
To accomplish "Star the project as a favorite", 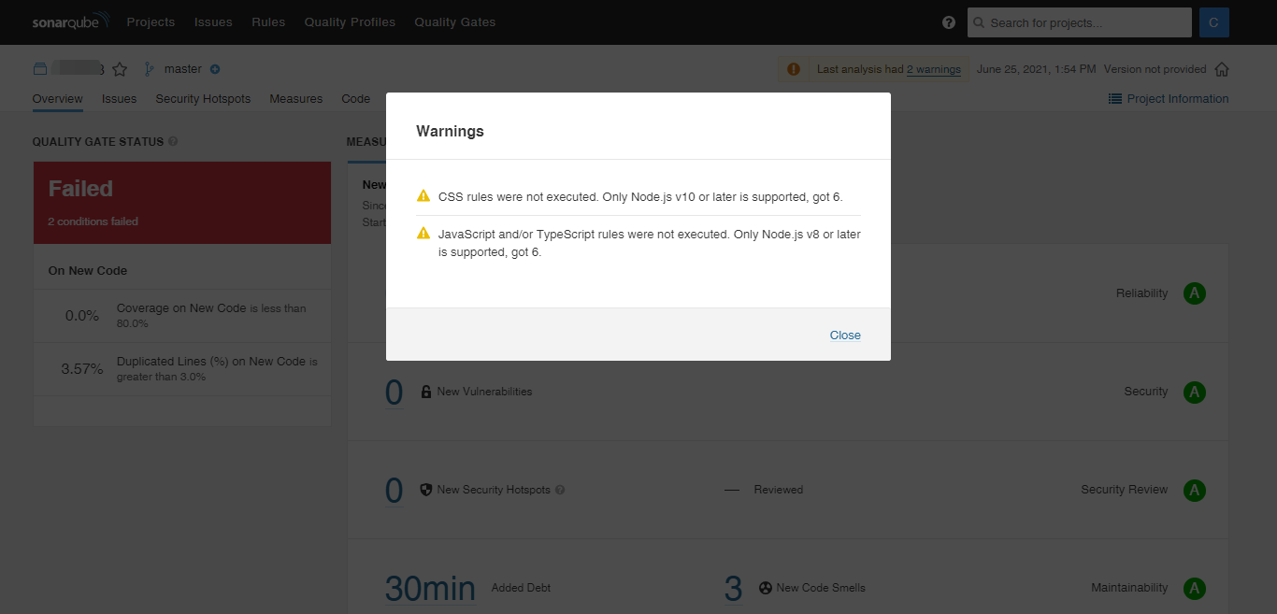I will 119,68.
